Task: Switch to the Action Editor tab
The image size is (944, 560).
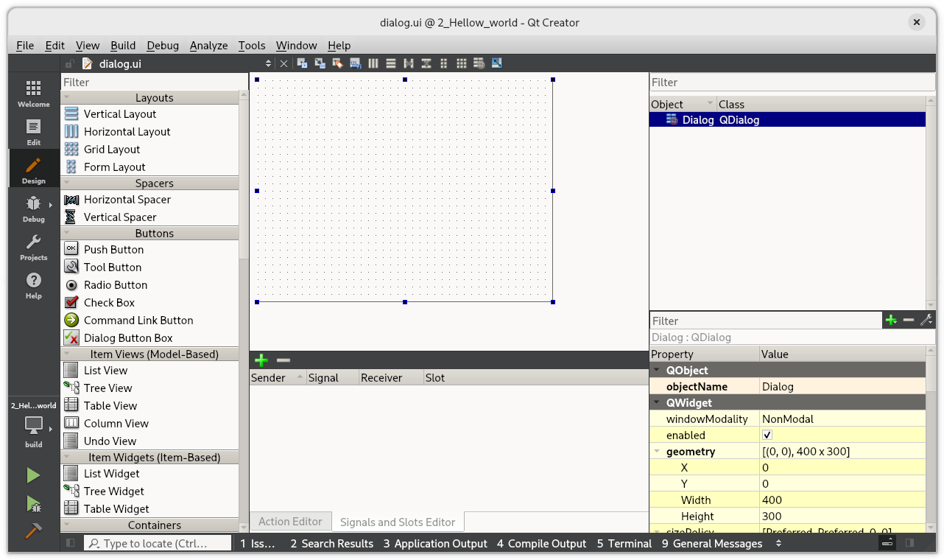Action: coord(290,522)
